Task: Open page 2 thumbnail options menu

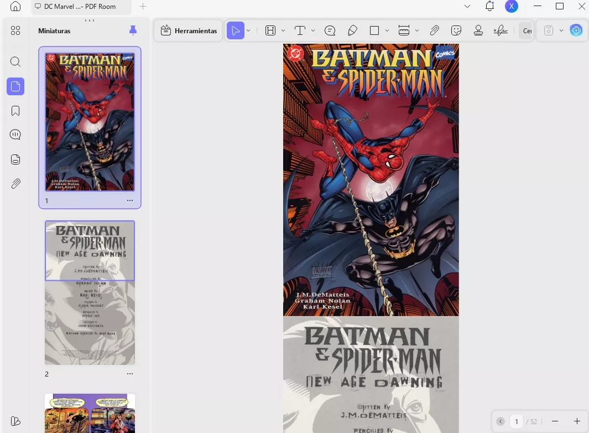Action: click(130, 374)
